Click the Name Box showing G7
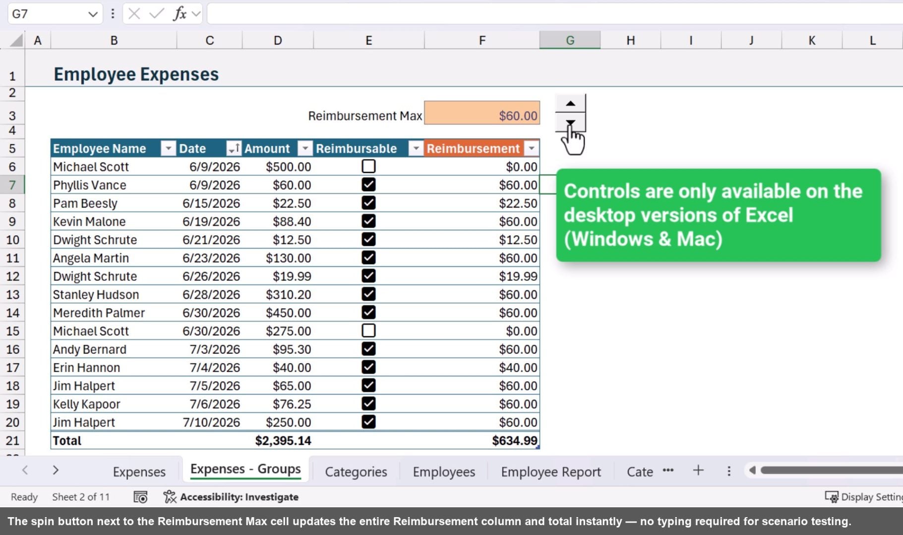Image resolution: width=903 pixels, height=535 pixels. point(47,14)
